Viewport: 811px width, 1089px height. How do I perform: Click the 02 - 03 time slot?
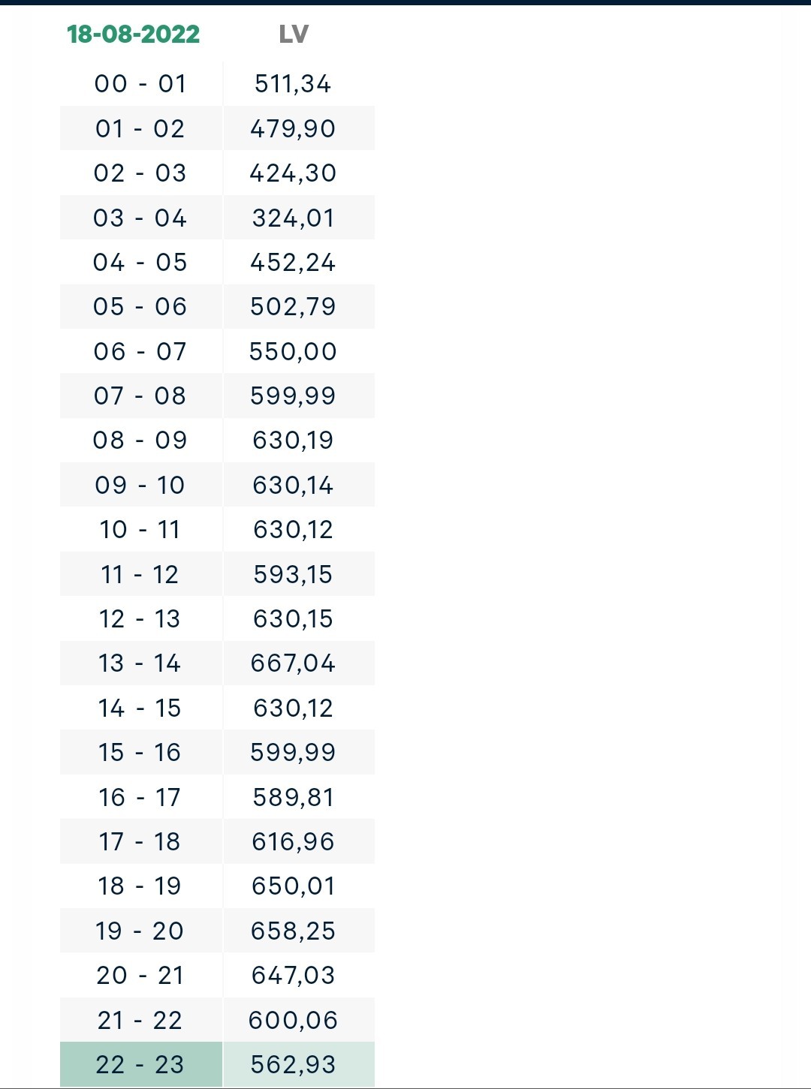[140, 173]
